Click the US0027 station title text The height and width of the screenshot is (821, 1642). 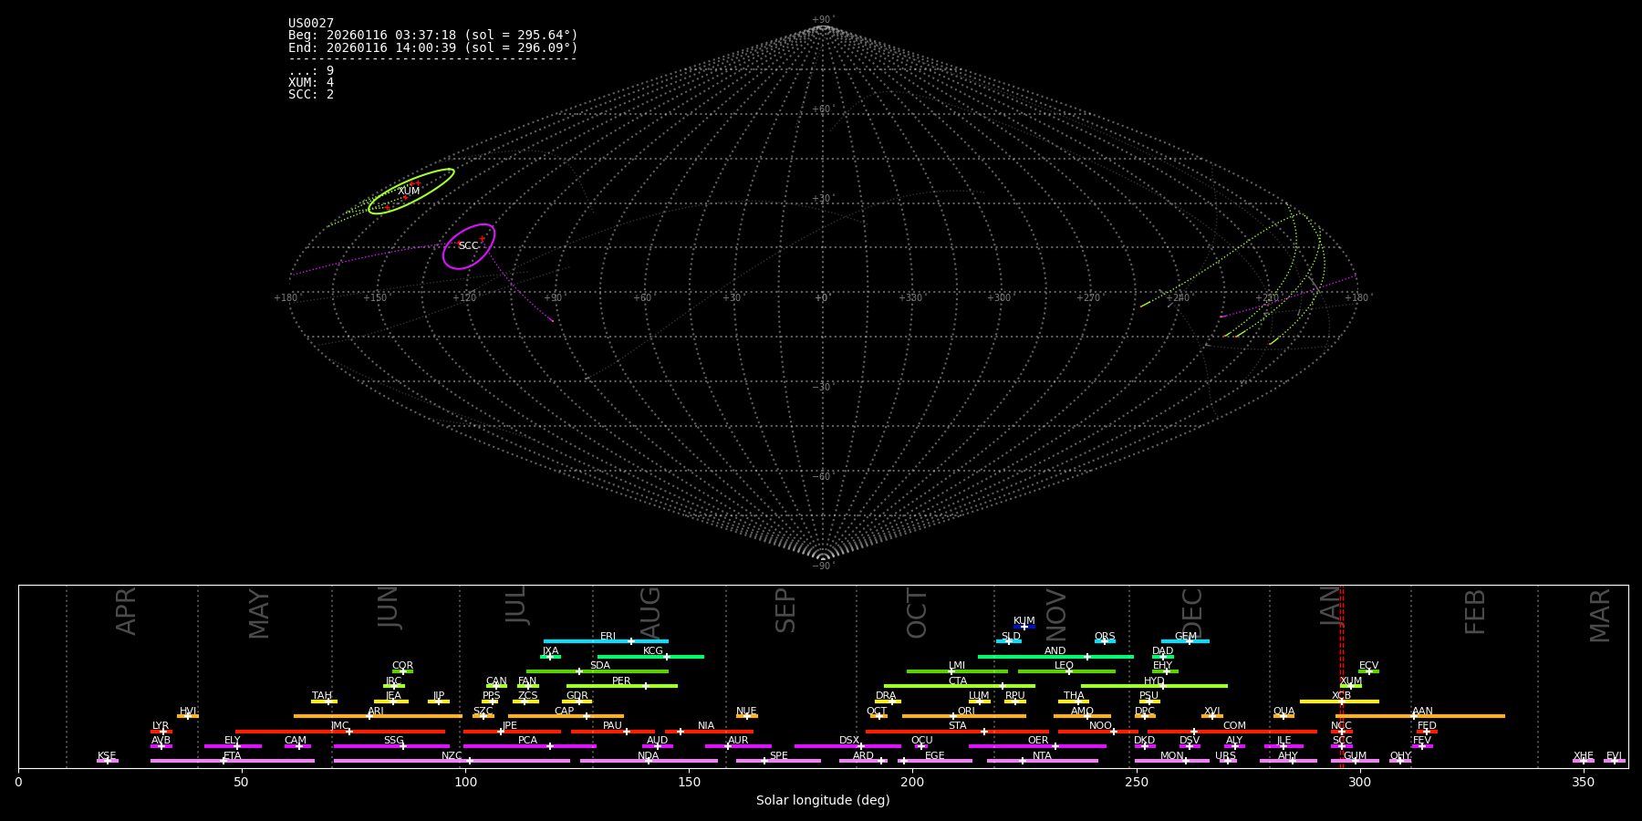[311, 24]
